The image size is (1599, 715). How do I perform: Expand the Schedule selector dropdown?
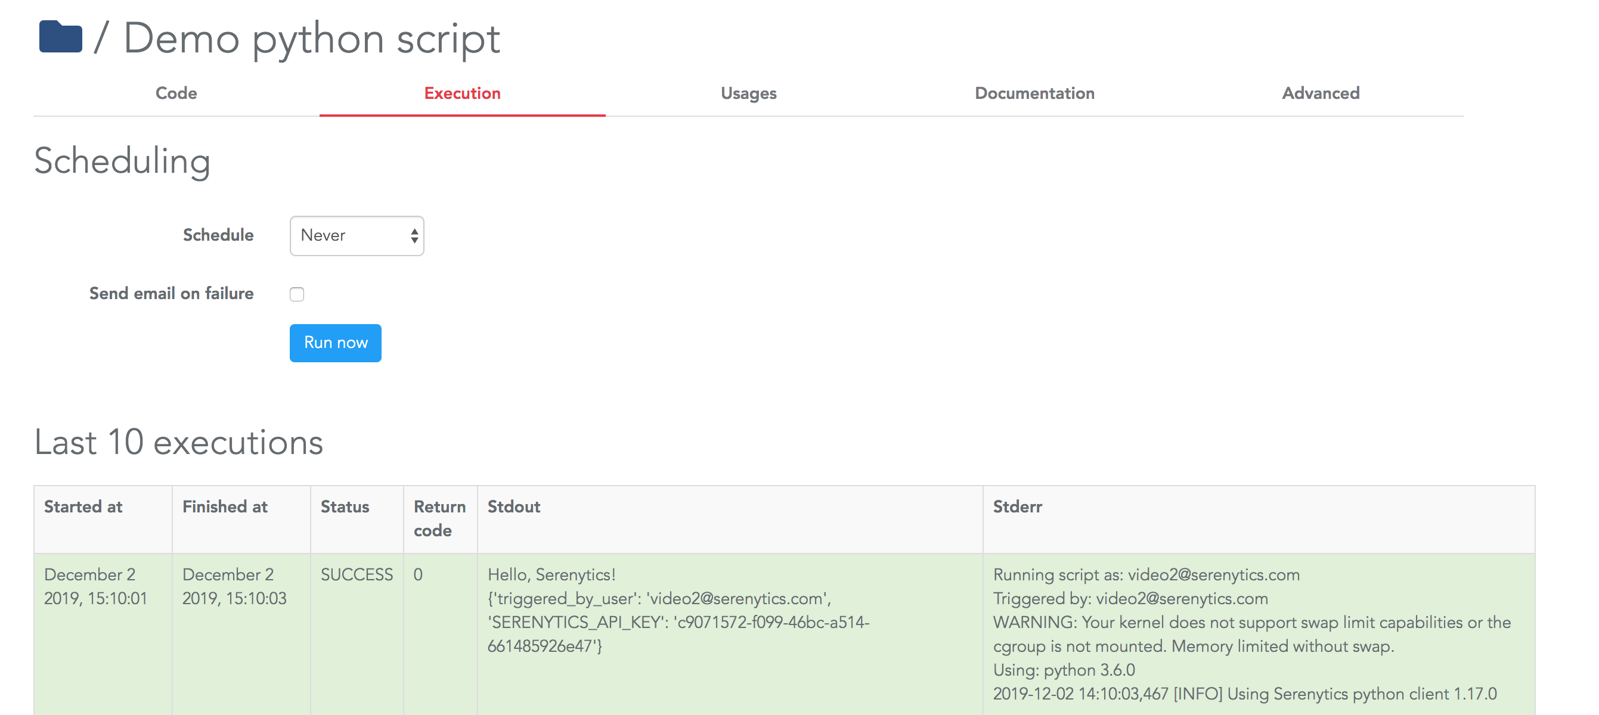pyautogui.click(x=355, y=235)
